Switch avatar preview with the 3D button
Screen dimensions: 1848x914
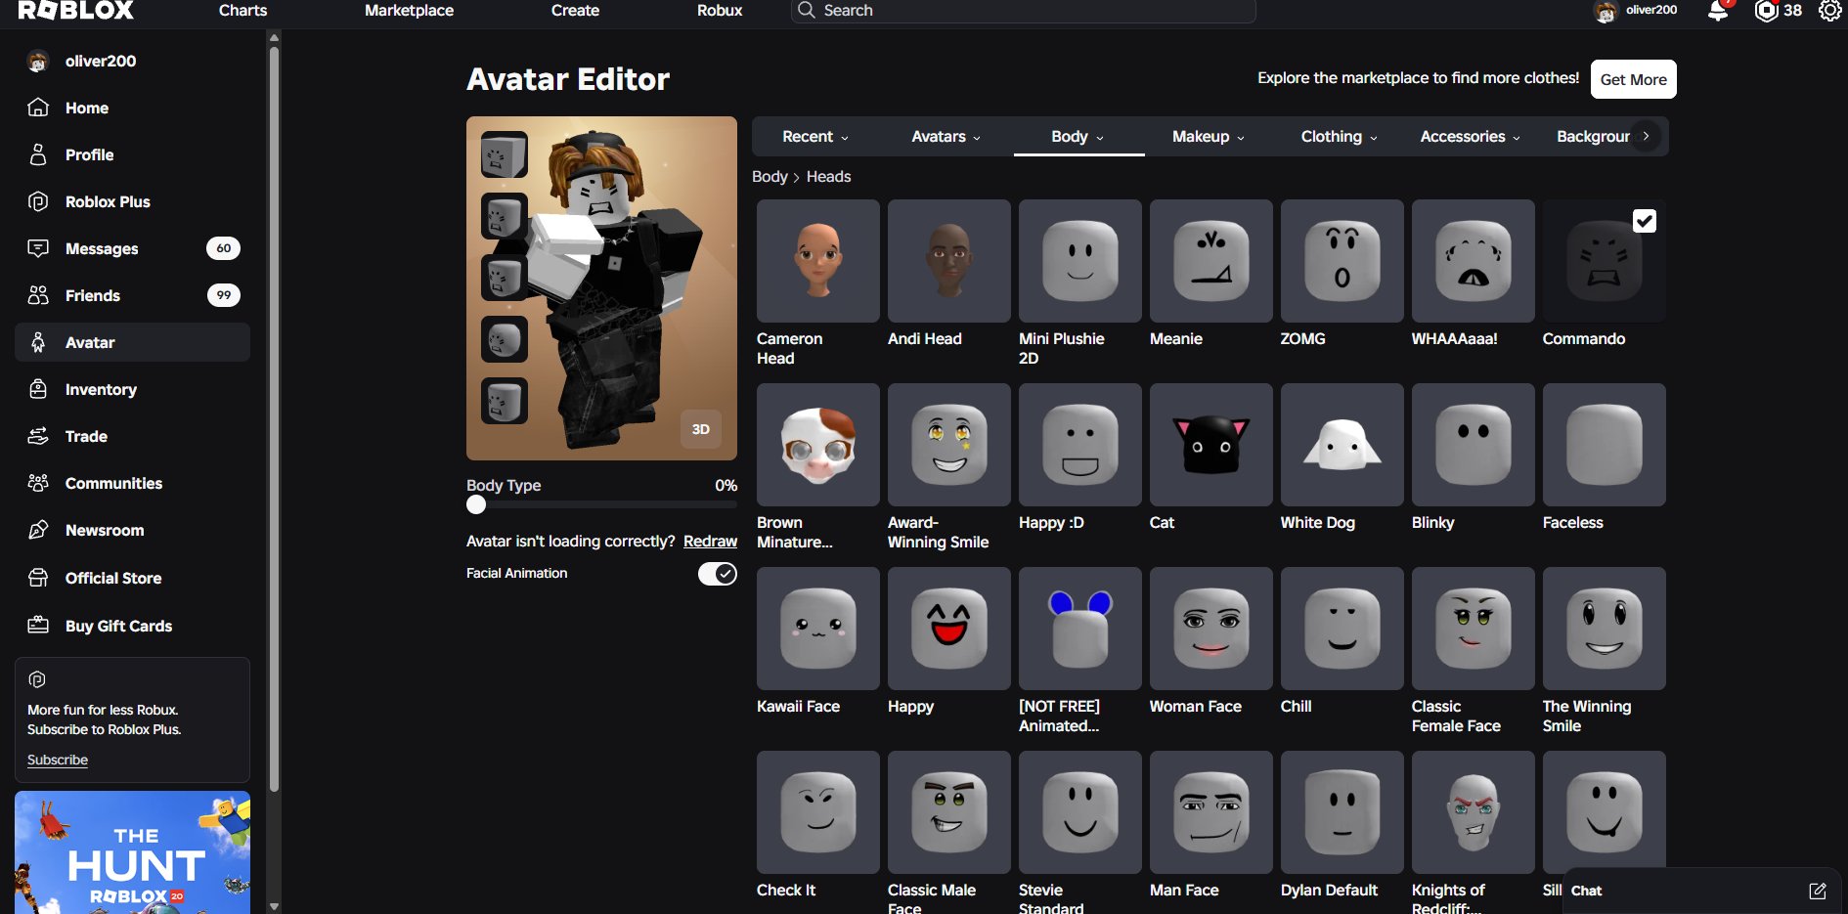pos(701,429)
